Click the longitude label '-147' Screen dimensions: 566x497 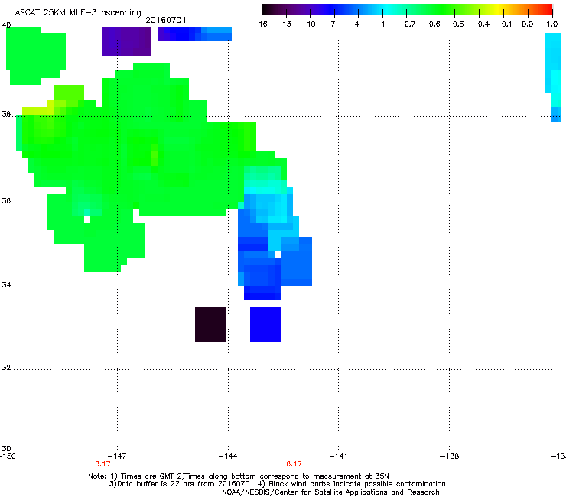click(117, 456)
